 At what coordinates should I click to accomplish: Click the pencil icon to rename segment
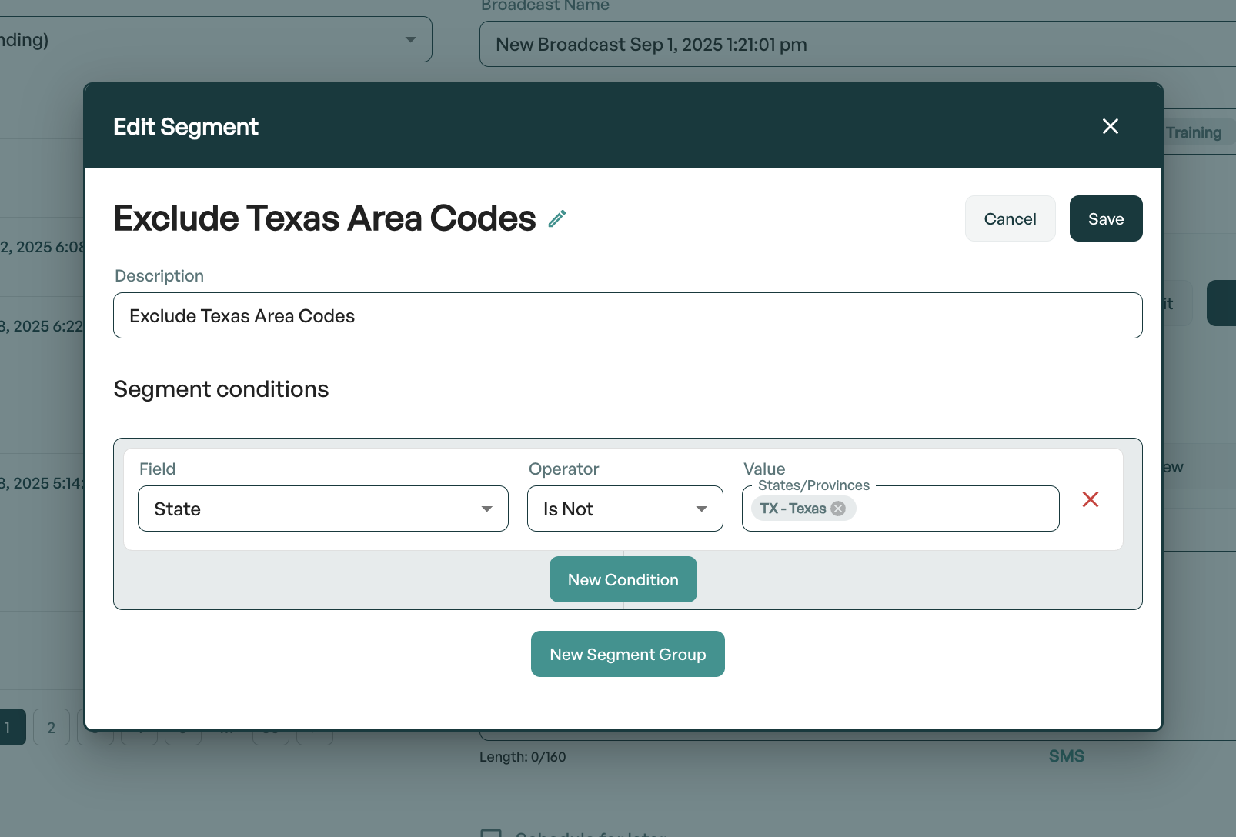tap(557, 219)
